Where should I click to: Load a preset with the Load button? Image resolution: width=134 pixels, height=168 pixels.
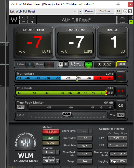123,17
